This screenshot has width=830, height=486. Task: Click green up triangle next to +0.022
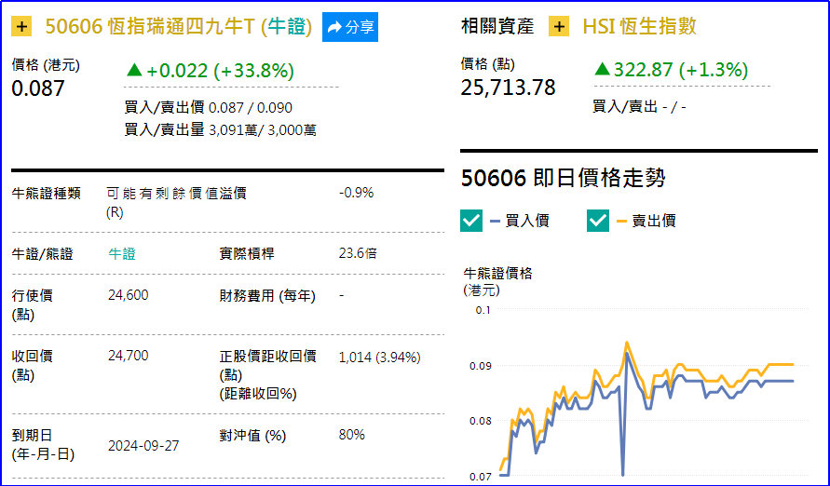pos(134,70)
